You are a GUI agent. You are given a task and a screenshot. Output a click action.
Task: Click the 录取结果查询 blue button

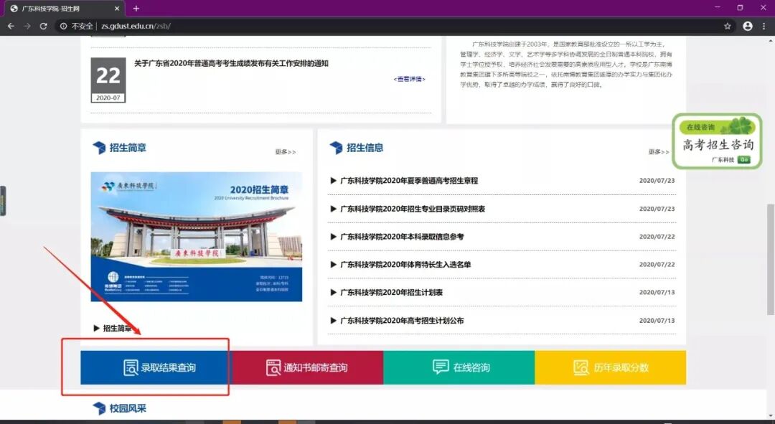tap(156, 367)
